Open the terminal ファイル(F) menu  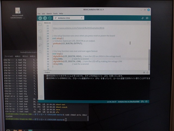point(9,56)
